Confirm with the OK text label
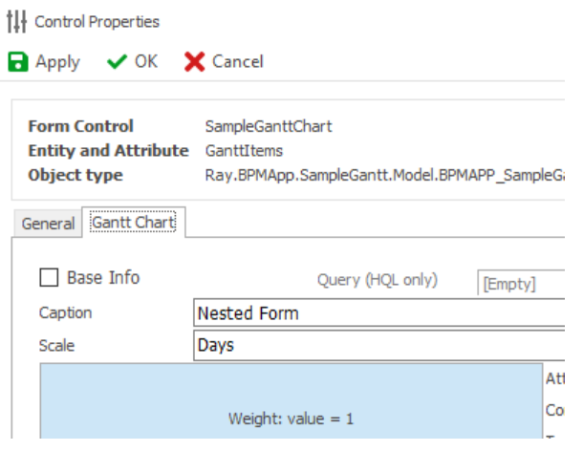 click(x=146, y=62)
